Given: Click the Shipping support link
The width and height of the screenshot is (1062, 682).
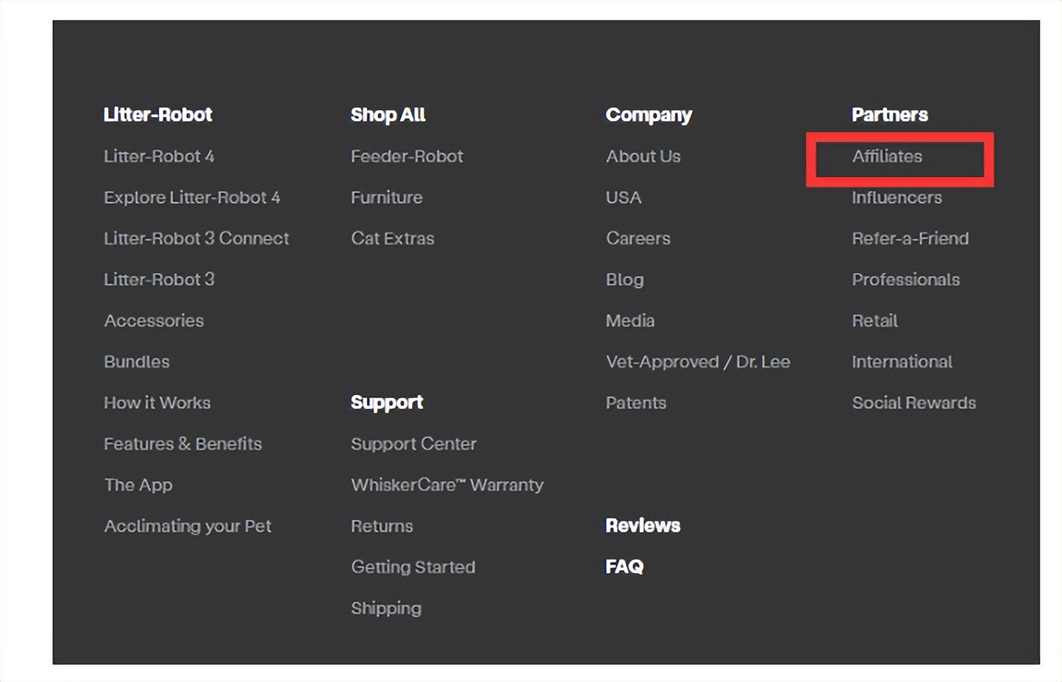Looking at the screenshot, I should tap(386, 609).
